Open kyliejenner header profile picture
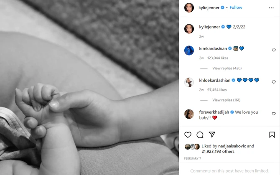The height and width of the screenshot is (175, 280). pos(189,8)
